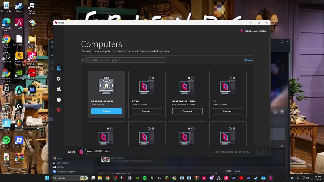Open the citizen Shortcut folder on desktop

click(x=32, y=42)
